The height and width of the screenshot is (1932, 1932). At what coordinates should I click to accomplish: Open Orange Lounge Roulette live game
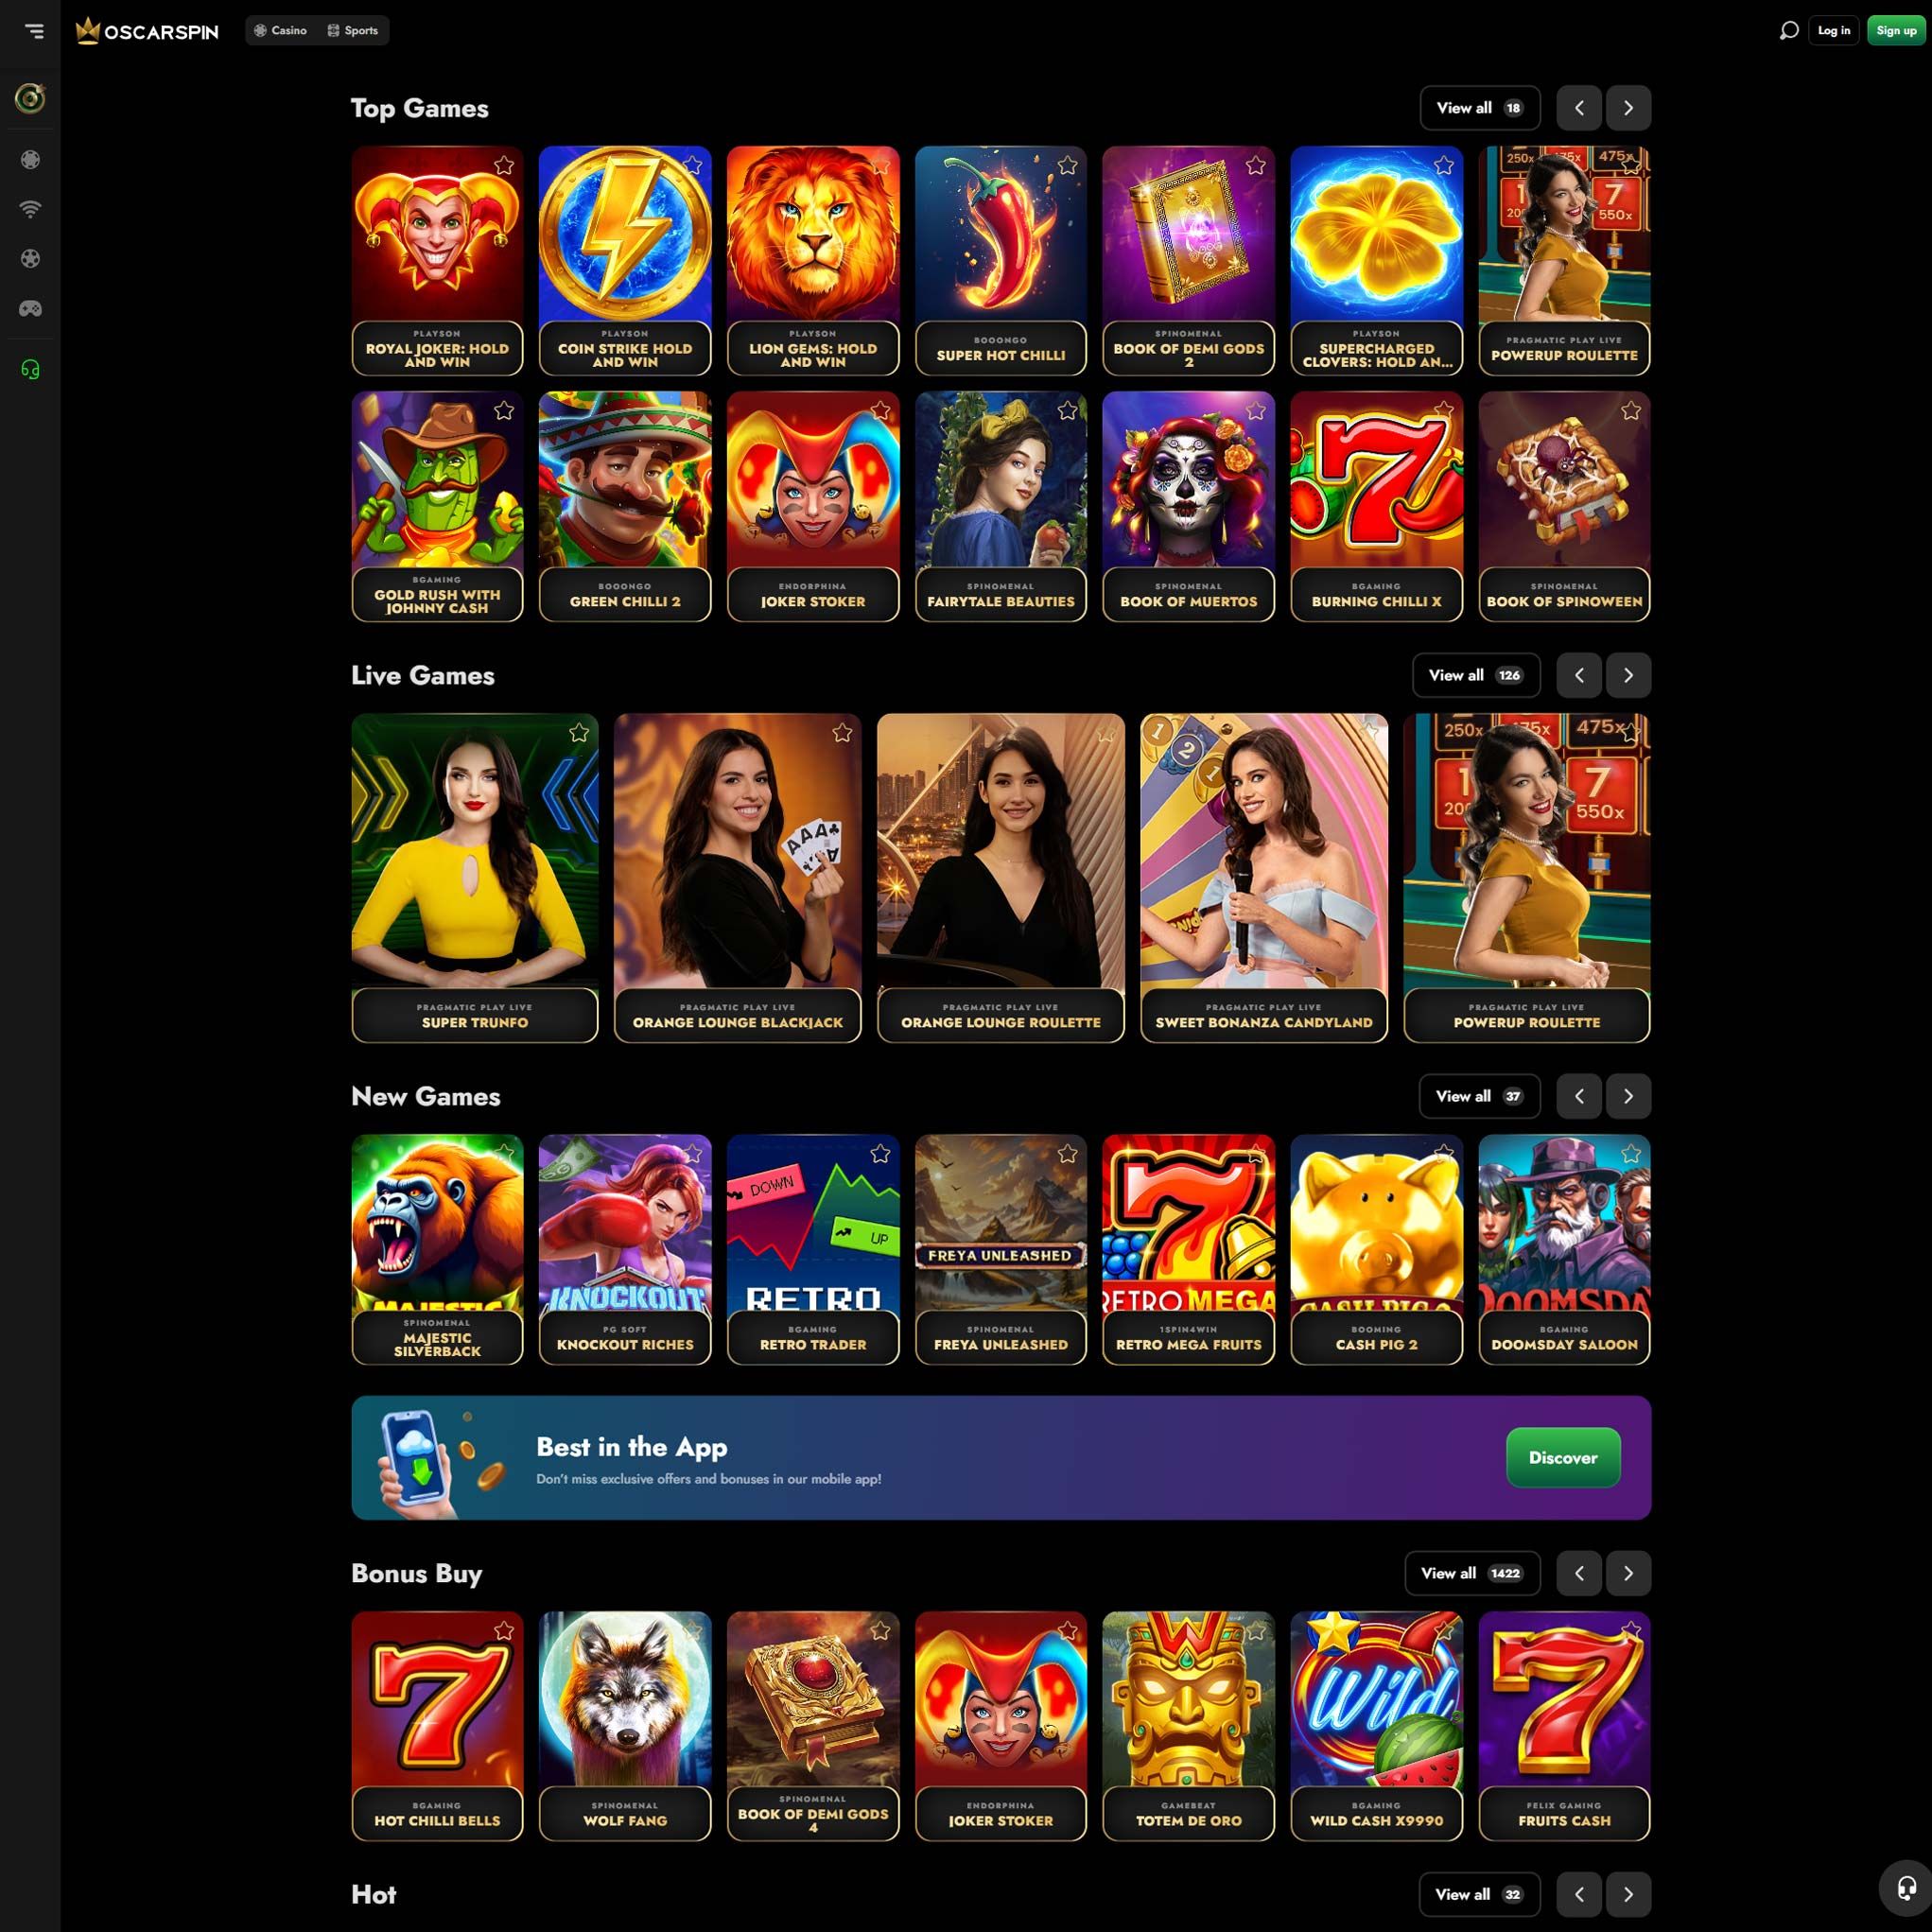(x=1000, y=878)
